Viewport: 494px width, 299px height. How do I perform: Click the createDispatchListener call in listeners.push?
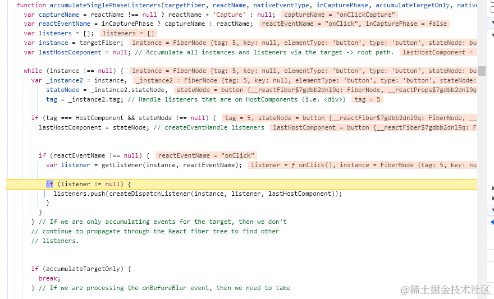[x=149, y=194]
